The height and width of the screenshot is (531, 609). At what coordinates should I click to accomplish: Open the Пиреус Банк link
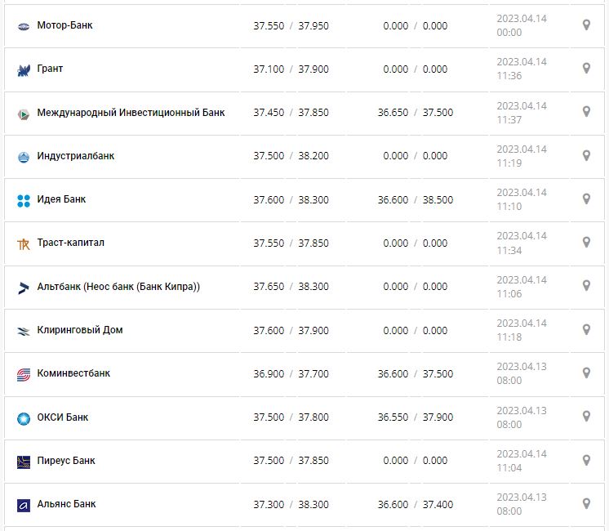(66, 461)
